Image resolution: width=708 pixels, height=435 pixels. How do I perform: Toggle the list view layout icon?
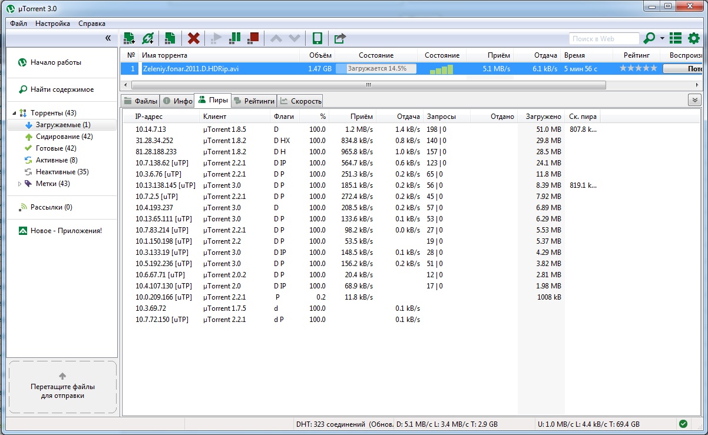[676, 38]
